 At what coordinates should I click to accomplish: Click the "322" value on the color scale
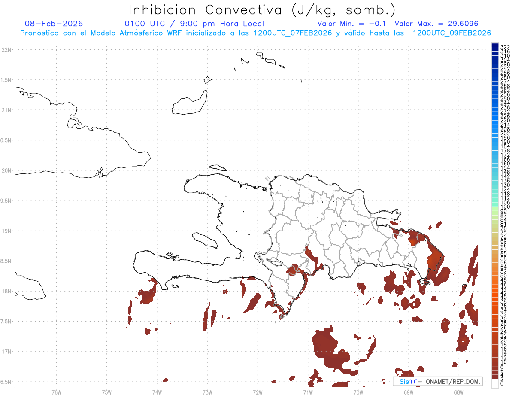pos(505,46)
